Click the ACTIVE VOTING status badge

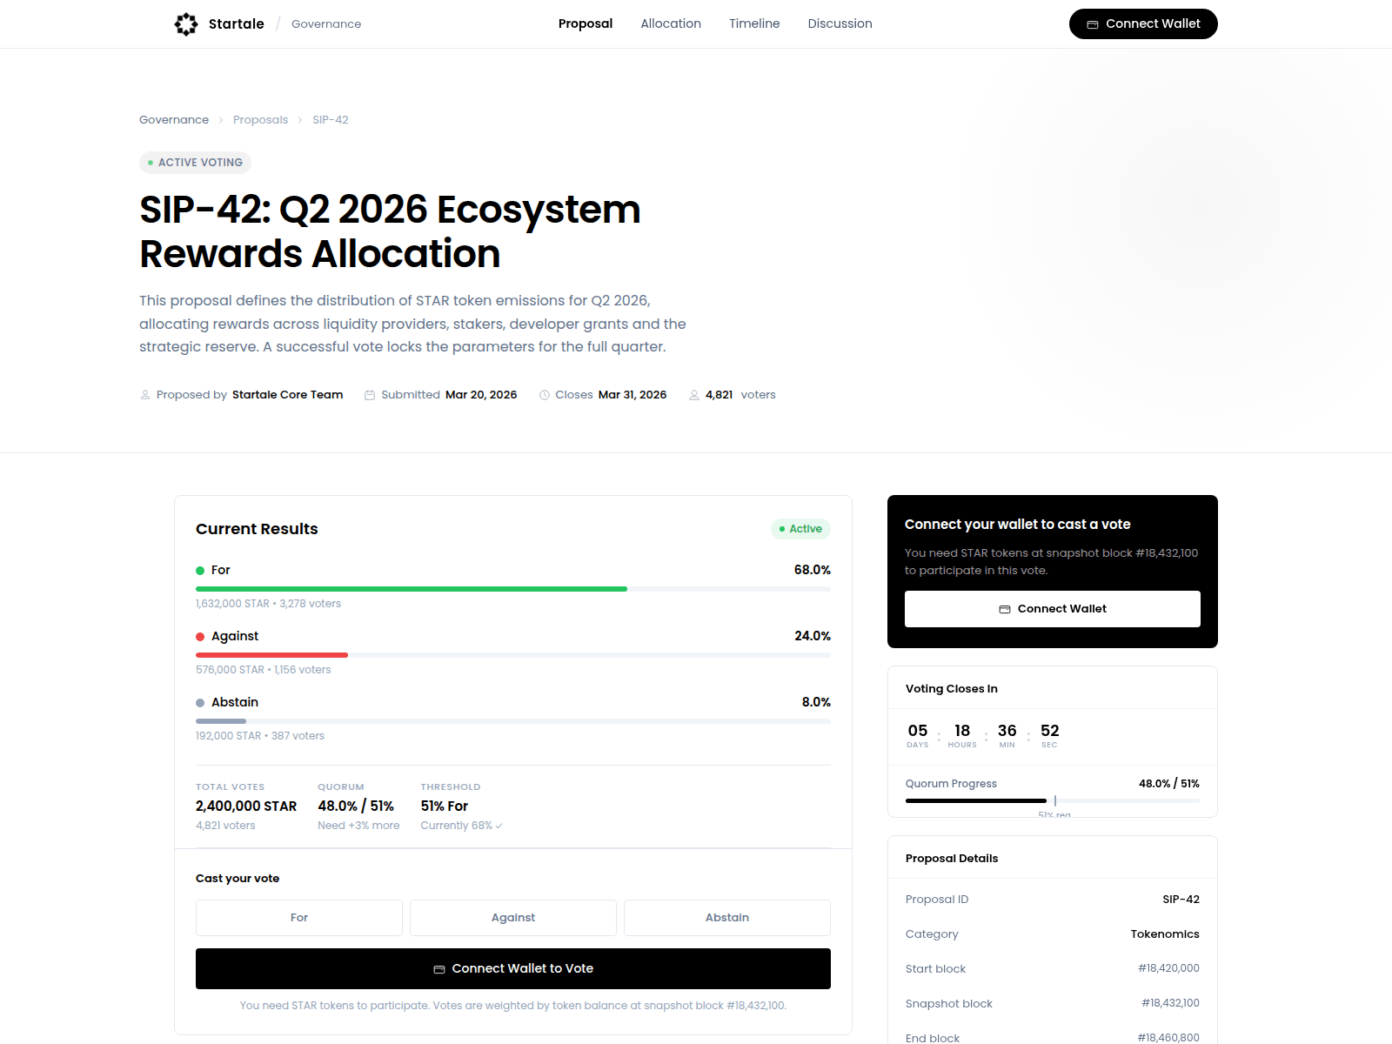[x=195, y=163]
